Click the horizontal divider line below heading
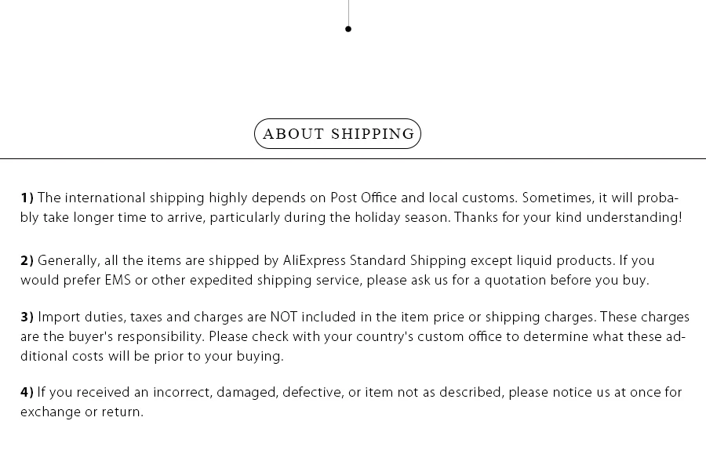The width and height of the screenshot is (706, 450). 353,158
